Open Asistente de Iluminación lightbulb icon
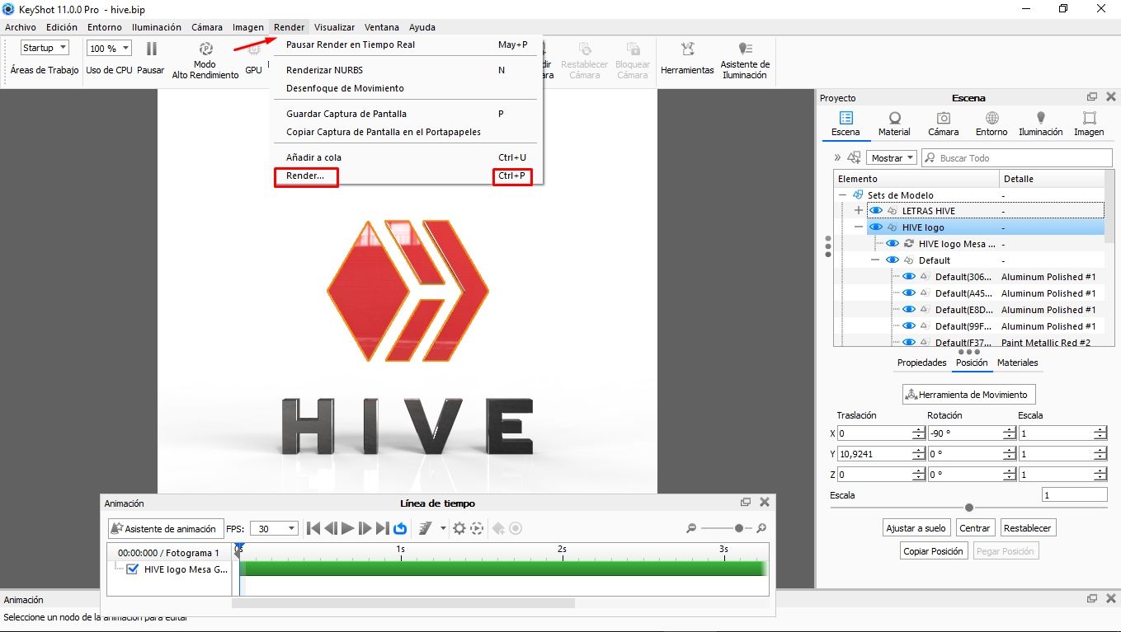 745,49
